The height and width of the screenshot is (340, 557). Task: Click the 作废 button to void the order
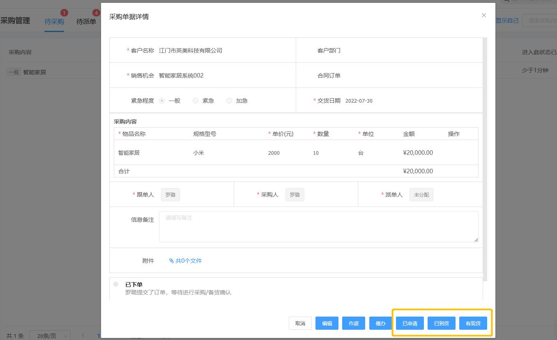click(x=354, y=323)
